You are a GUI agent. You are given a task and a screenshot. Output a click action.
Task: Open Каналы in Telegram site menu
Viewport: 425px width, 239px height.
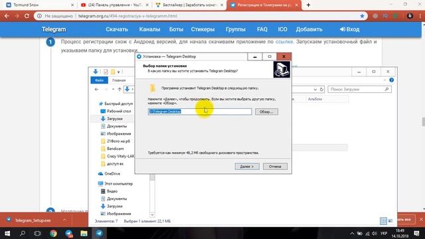coord(149,29)
